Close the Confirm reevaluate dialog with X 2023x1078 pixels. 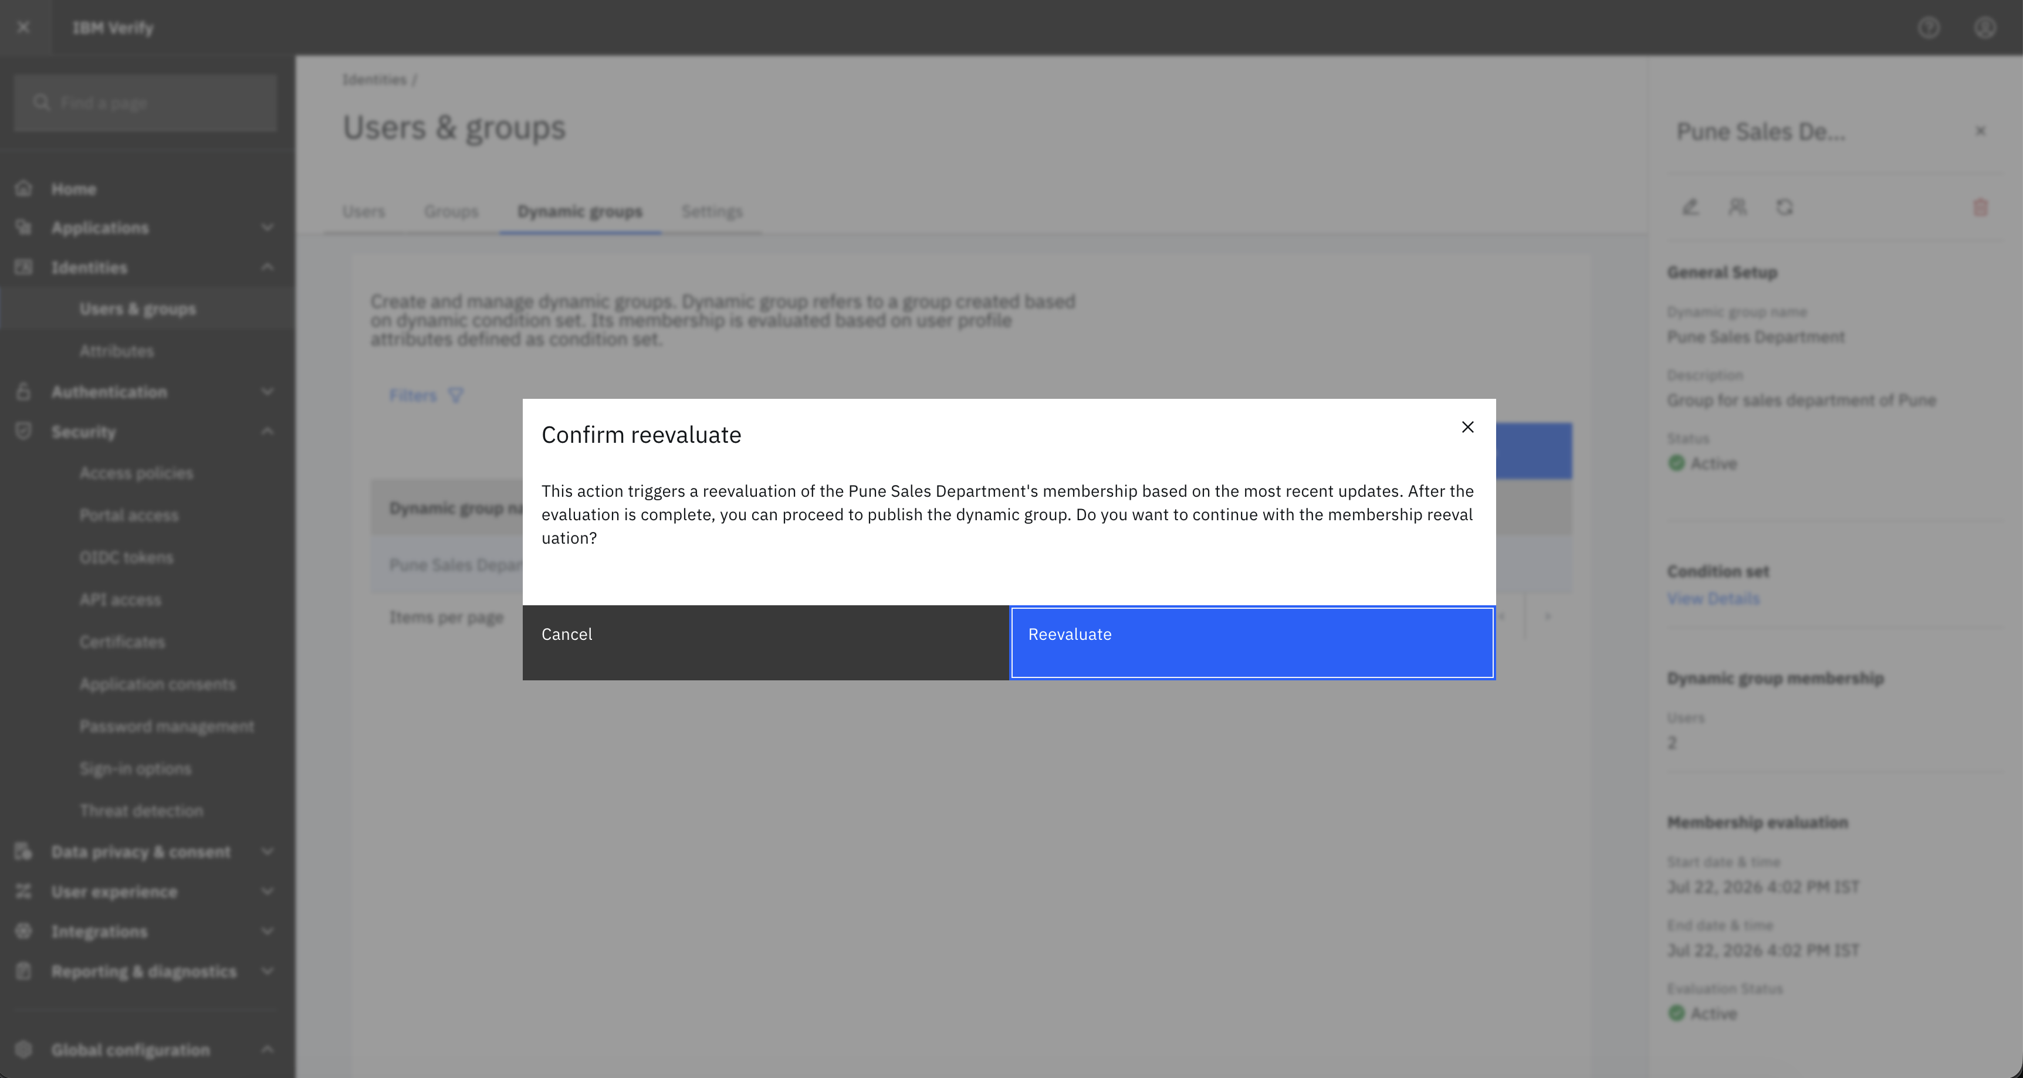[1467, 427]
